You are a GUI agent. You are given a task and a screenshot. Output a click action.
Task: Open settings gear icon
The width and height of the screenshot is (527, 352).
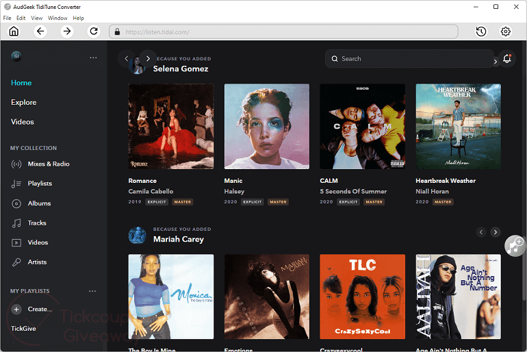506,32
